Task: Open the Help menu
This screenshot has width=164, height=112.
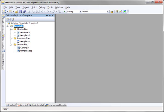Action: pos(68,7)
